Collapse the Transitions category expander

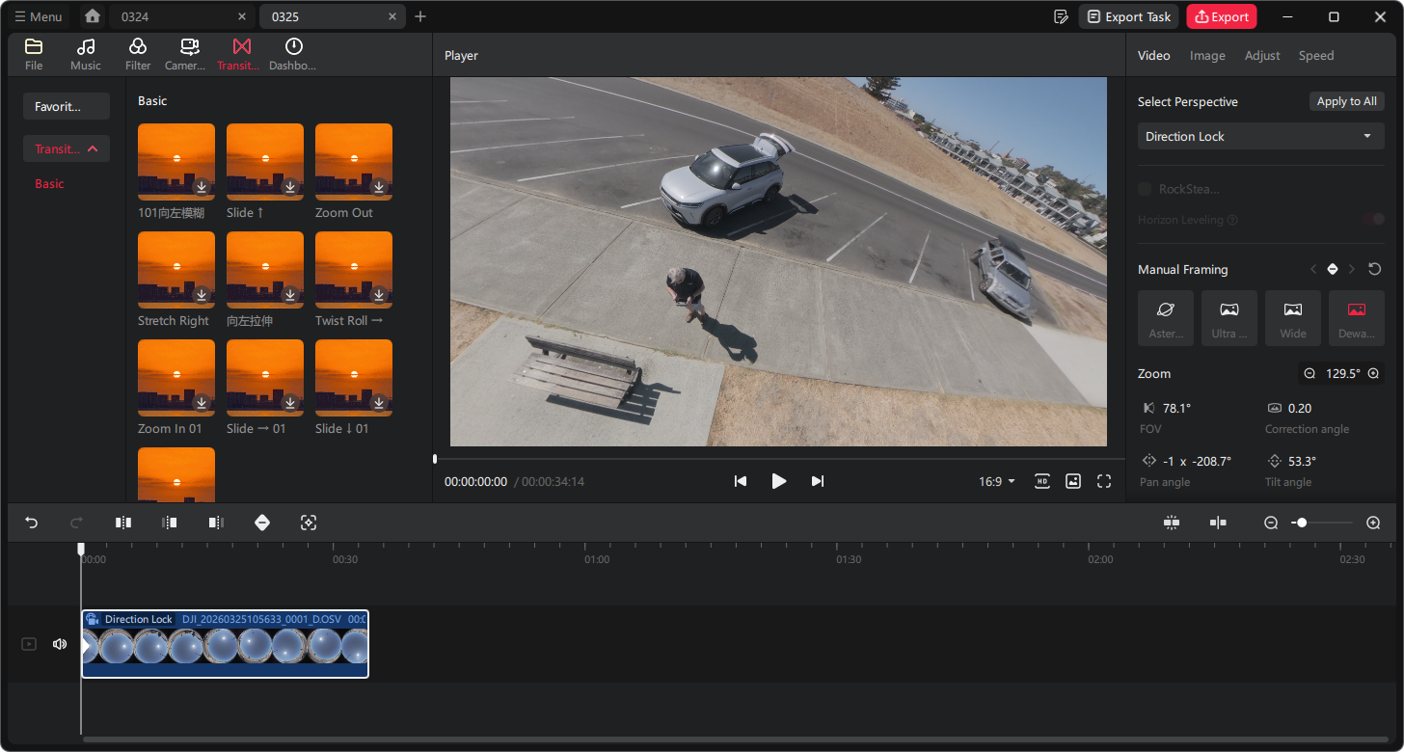(x=93, y=148)
